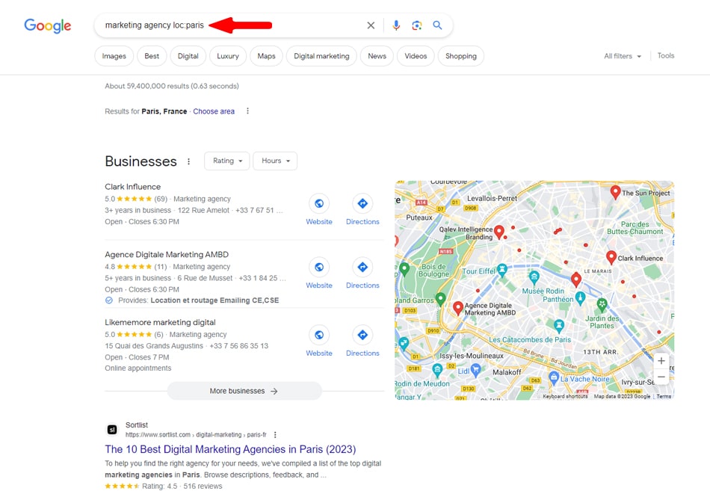This screenshot has width=710, height=497.
Task: Click Qalev Intelligence Branding map pin
Action: [499, 232]
